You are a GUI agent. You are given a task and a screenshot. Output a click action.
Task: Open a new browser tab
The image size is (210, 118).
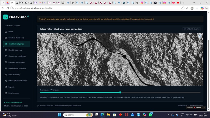point(183,3)
